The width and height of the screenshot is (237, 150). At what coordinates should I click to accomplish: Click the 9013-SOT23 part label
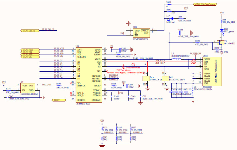point(230,44)
